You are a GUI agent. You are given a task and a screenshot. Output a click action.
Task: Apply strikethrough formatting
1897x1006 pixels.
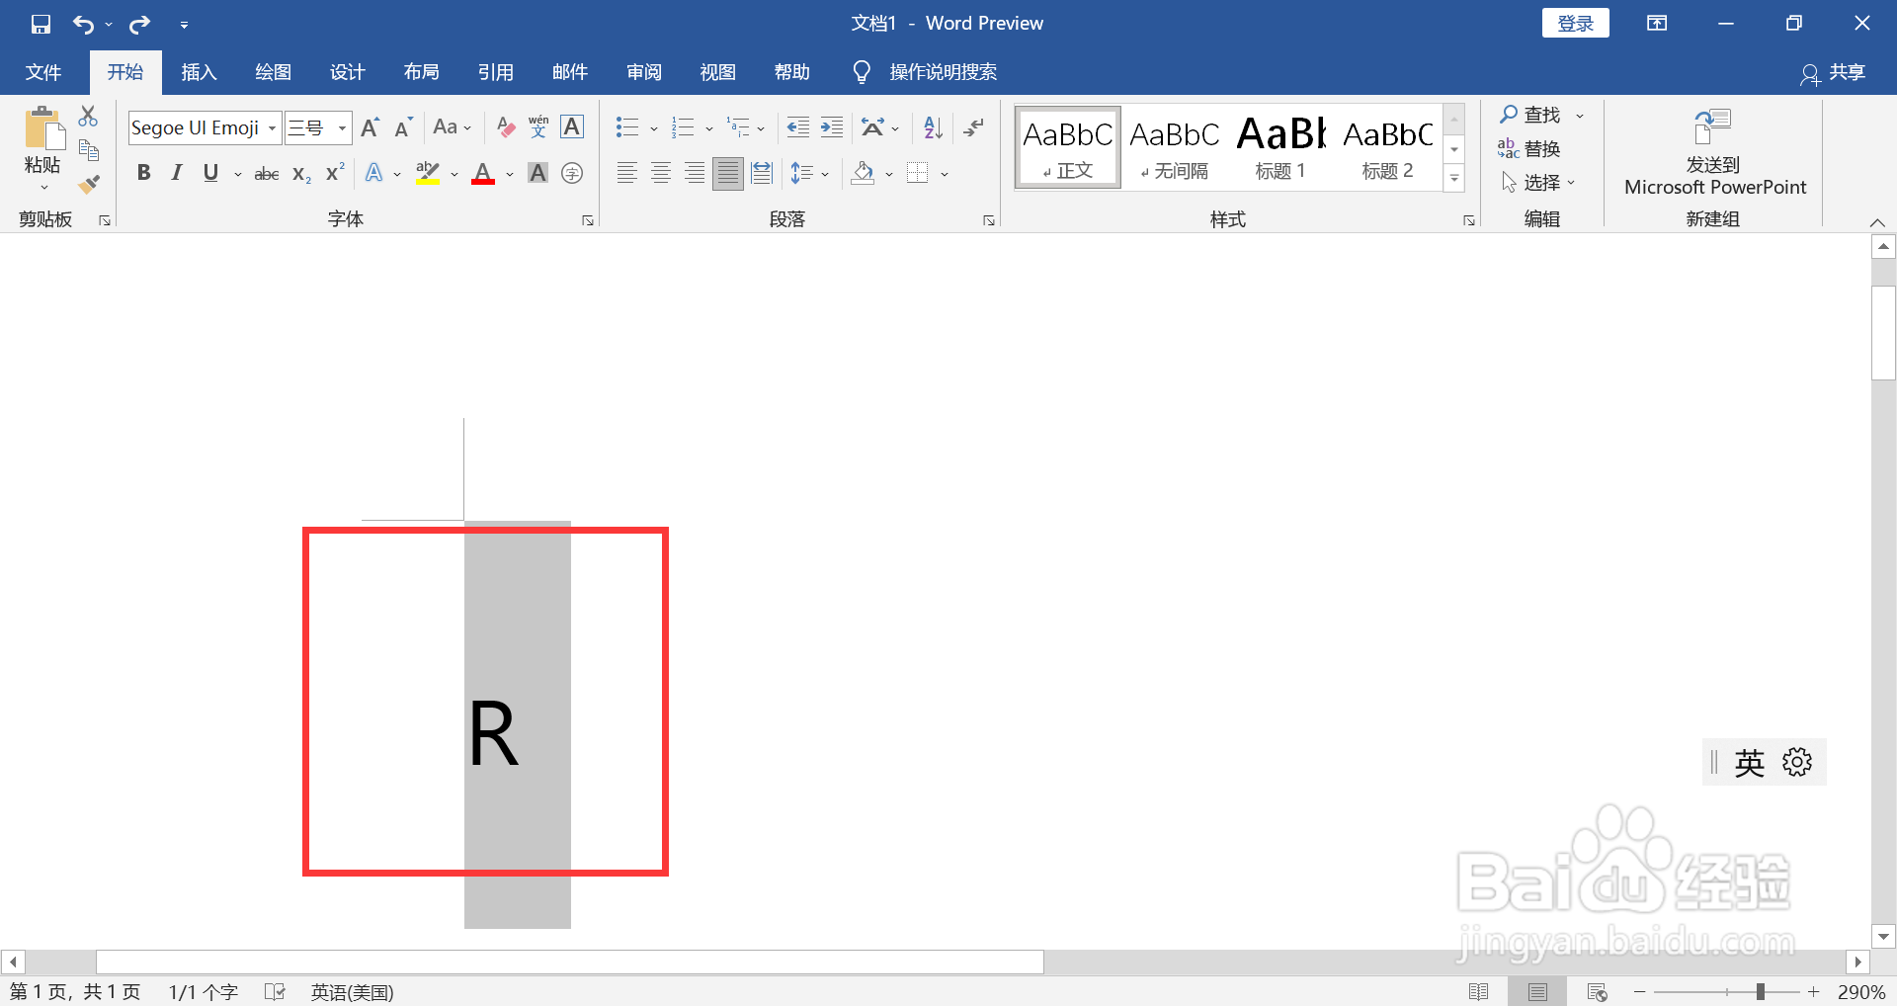click(267, 174)
